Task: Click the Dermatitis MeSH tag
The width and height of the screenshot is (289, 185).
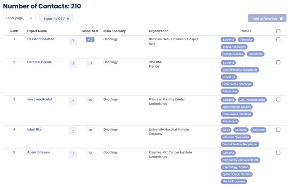Action: coord(246,40)
